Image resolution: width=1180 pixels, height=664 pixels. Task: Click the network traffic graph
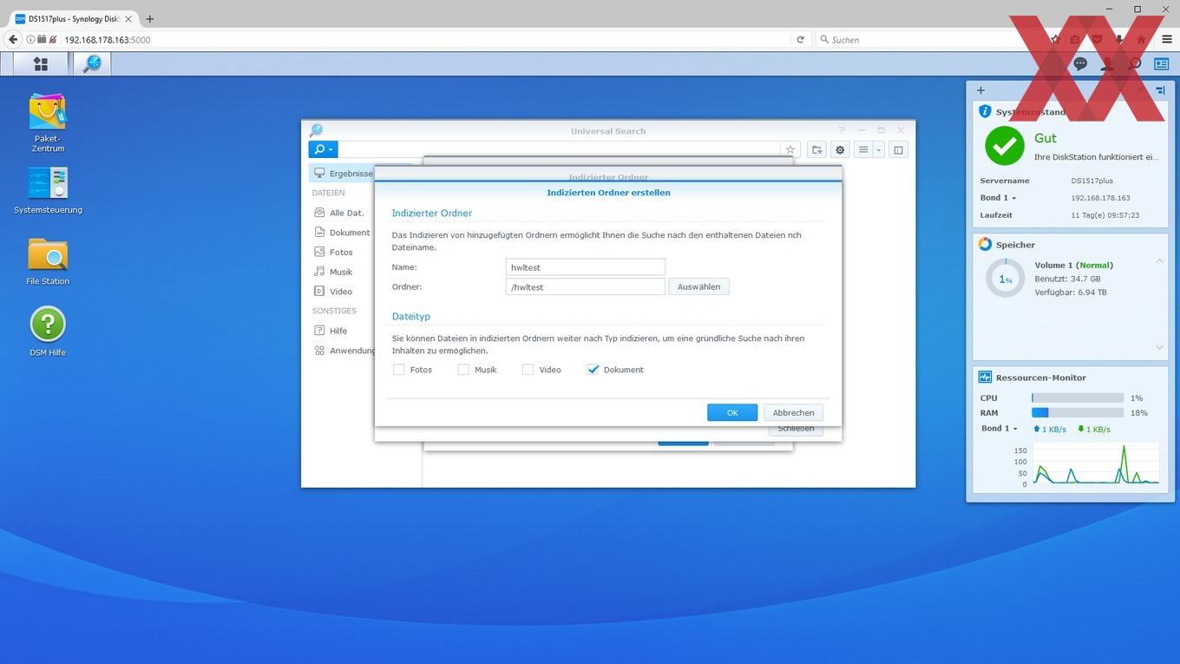(1095, 463)
